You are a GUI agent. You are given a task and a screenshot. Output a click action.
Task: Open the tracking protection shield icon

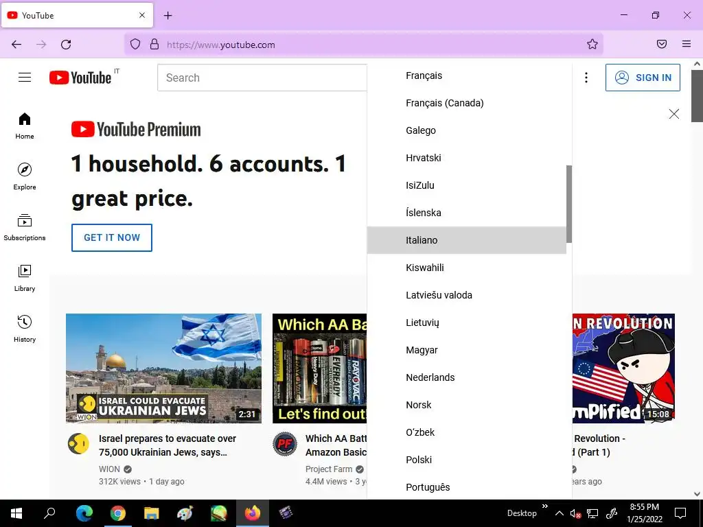click(x=135, y=44)
